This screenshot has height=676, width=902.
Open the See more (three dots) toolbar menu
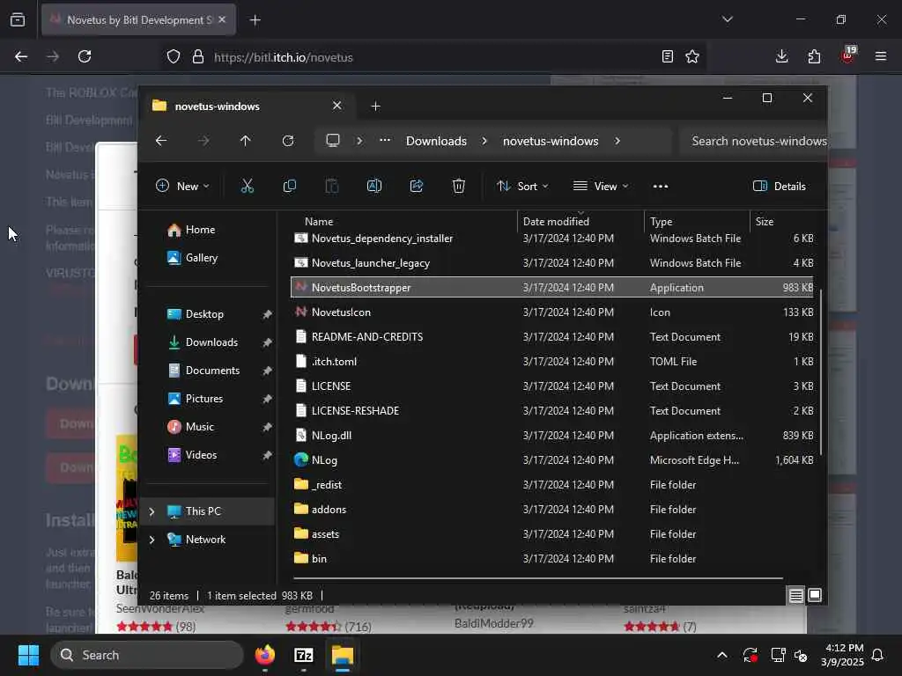click(661, 187)
